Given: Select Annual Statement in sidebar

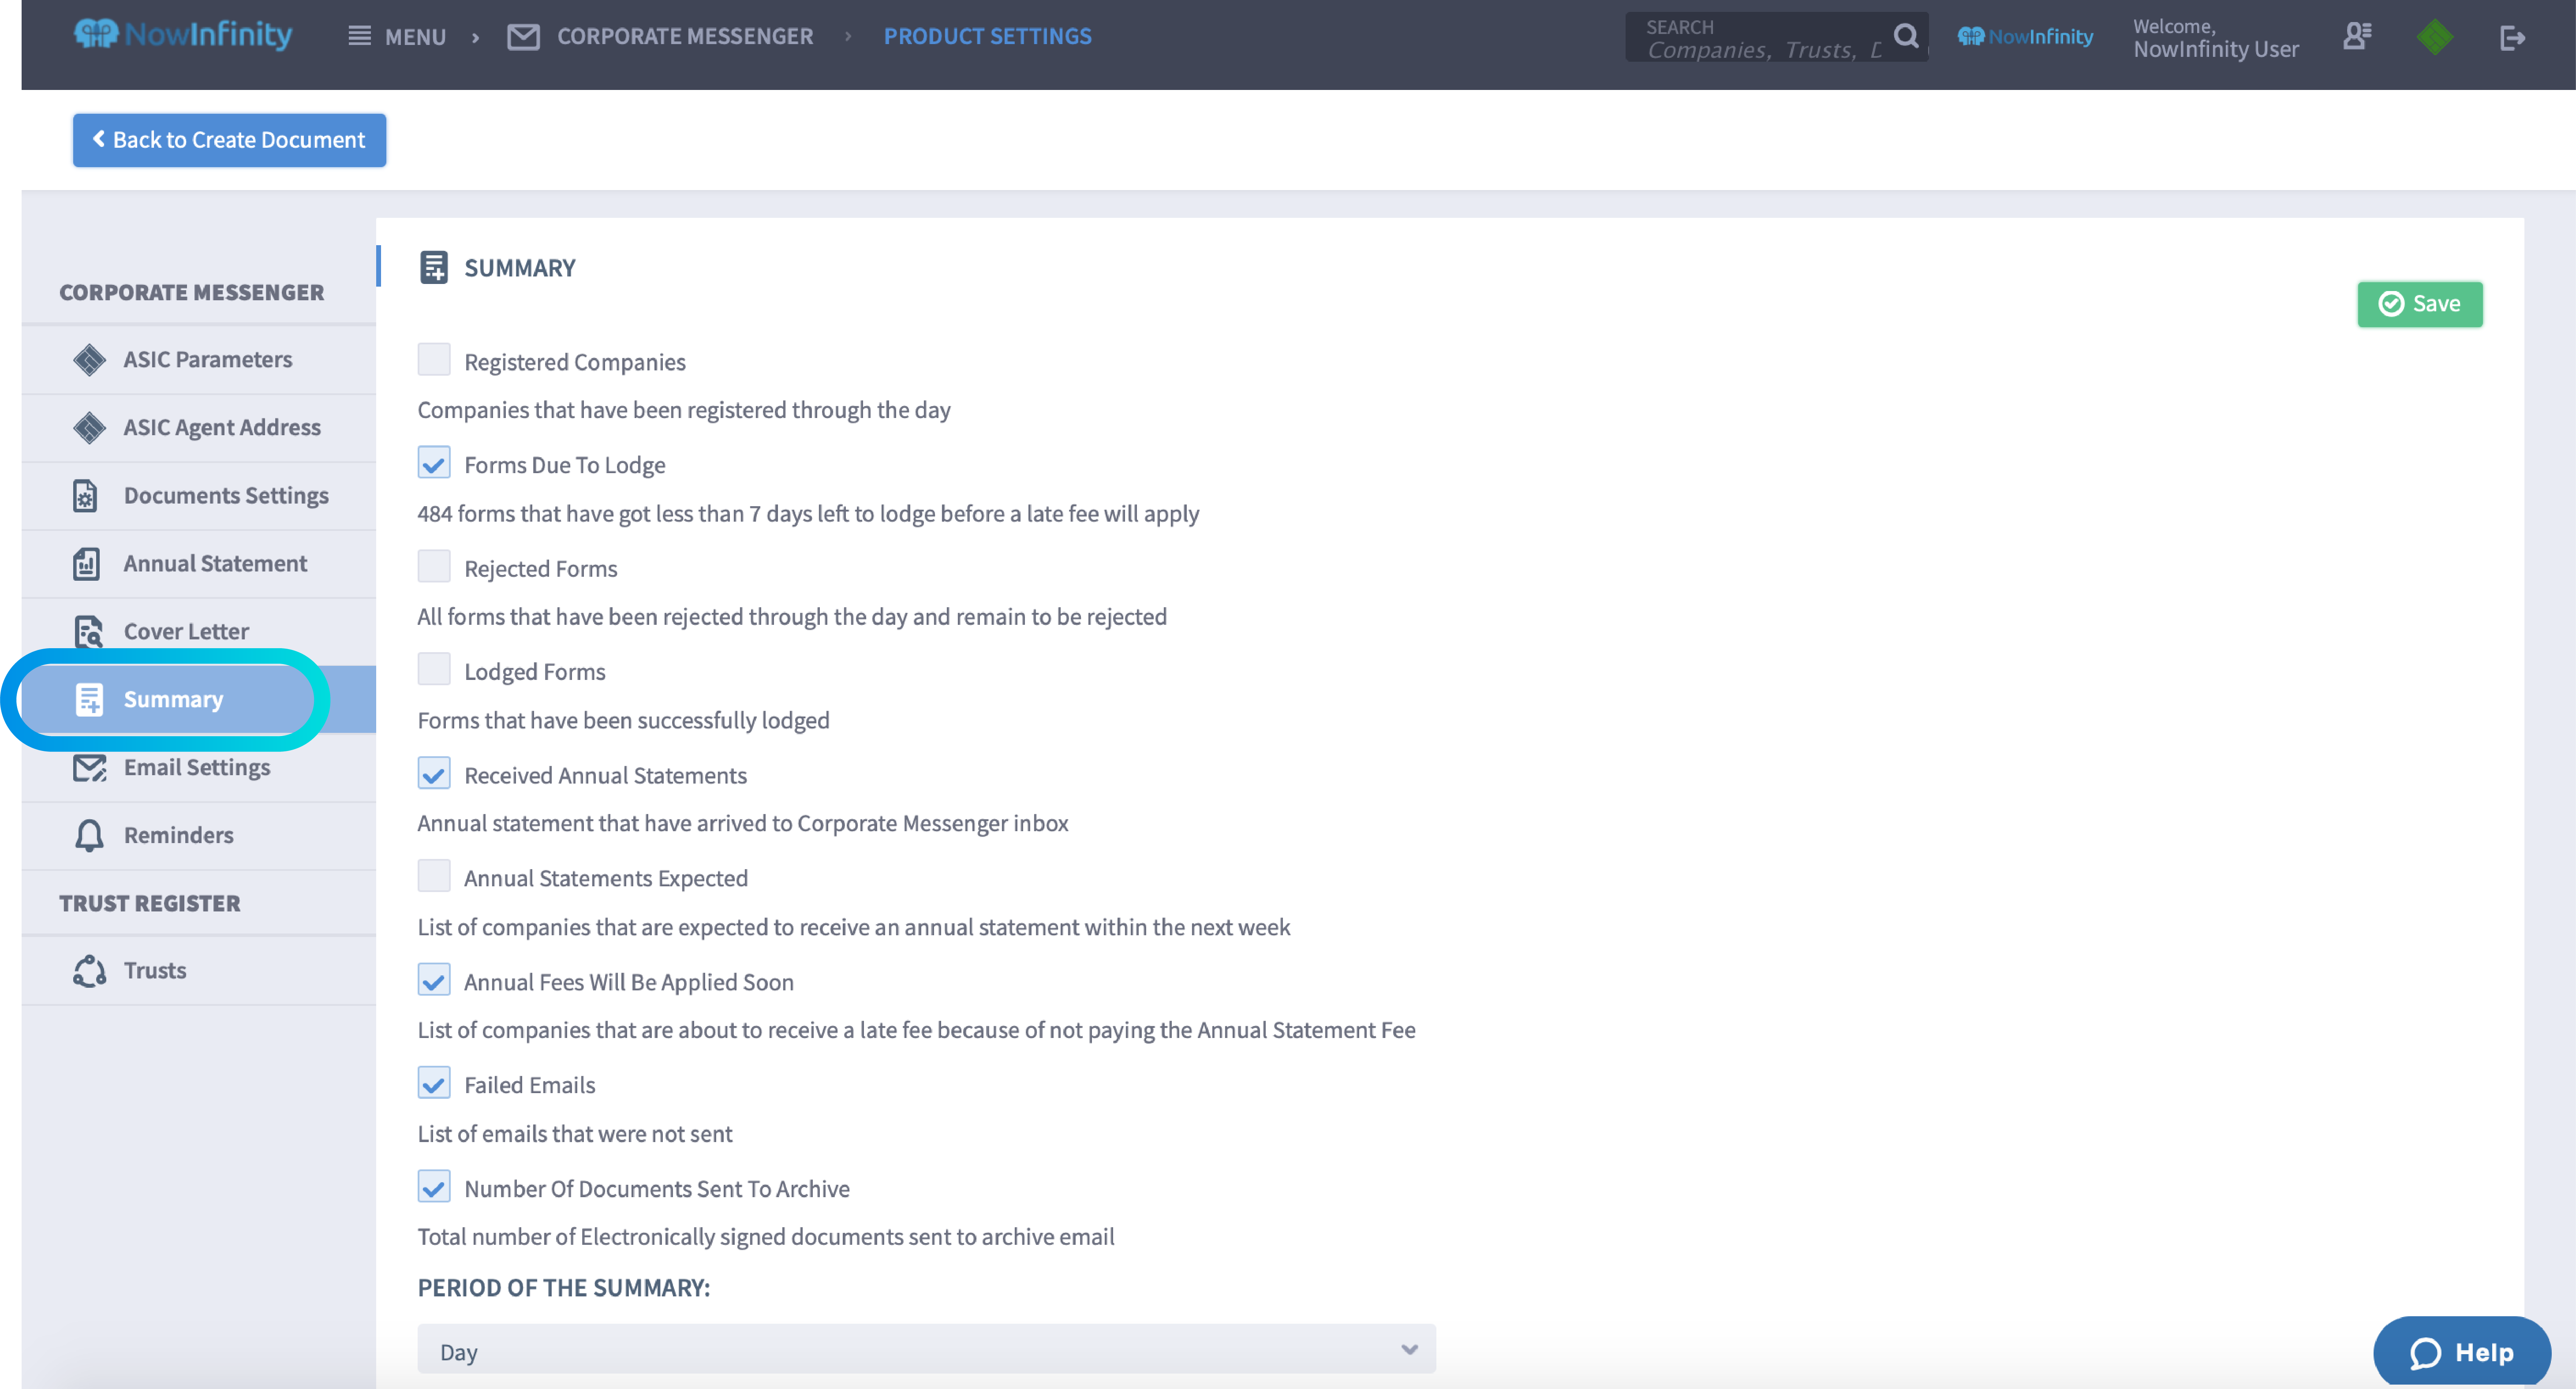Looking at the screenshot, I should [x=199, y=563].
